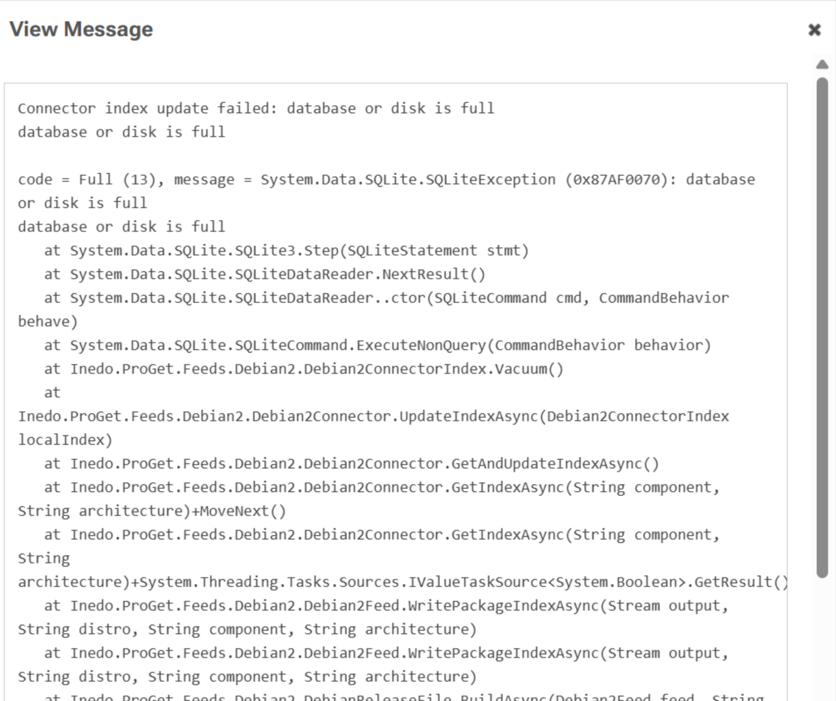Click the scrollbar up arrow
This screenshot has width=836, height=701.
click(x=822, y=65)
